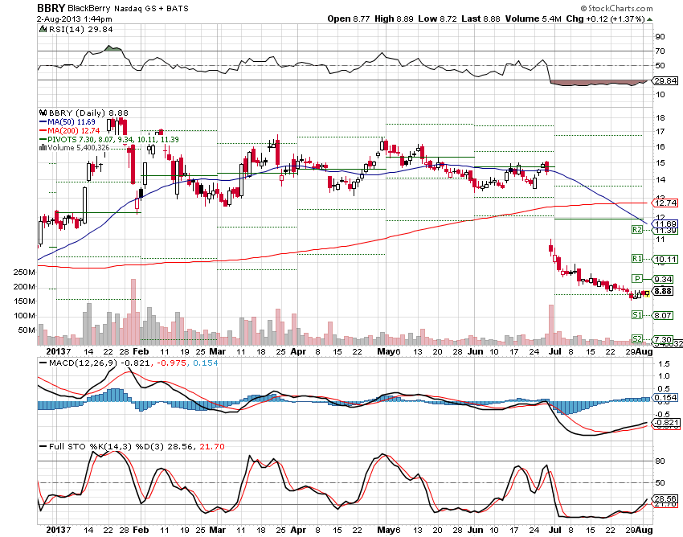Click the PIVOTS legend values text

click(x=113, y=140)
